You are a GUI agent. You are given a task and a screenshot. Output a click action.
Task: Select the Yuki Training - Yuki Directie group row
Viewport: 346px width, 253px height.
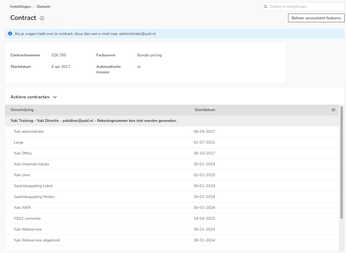pyautogui.click(x=172, y=121)
